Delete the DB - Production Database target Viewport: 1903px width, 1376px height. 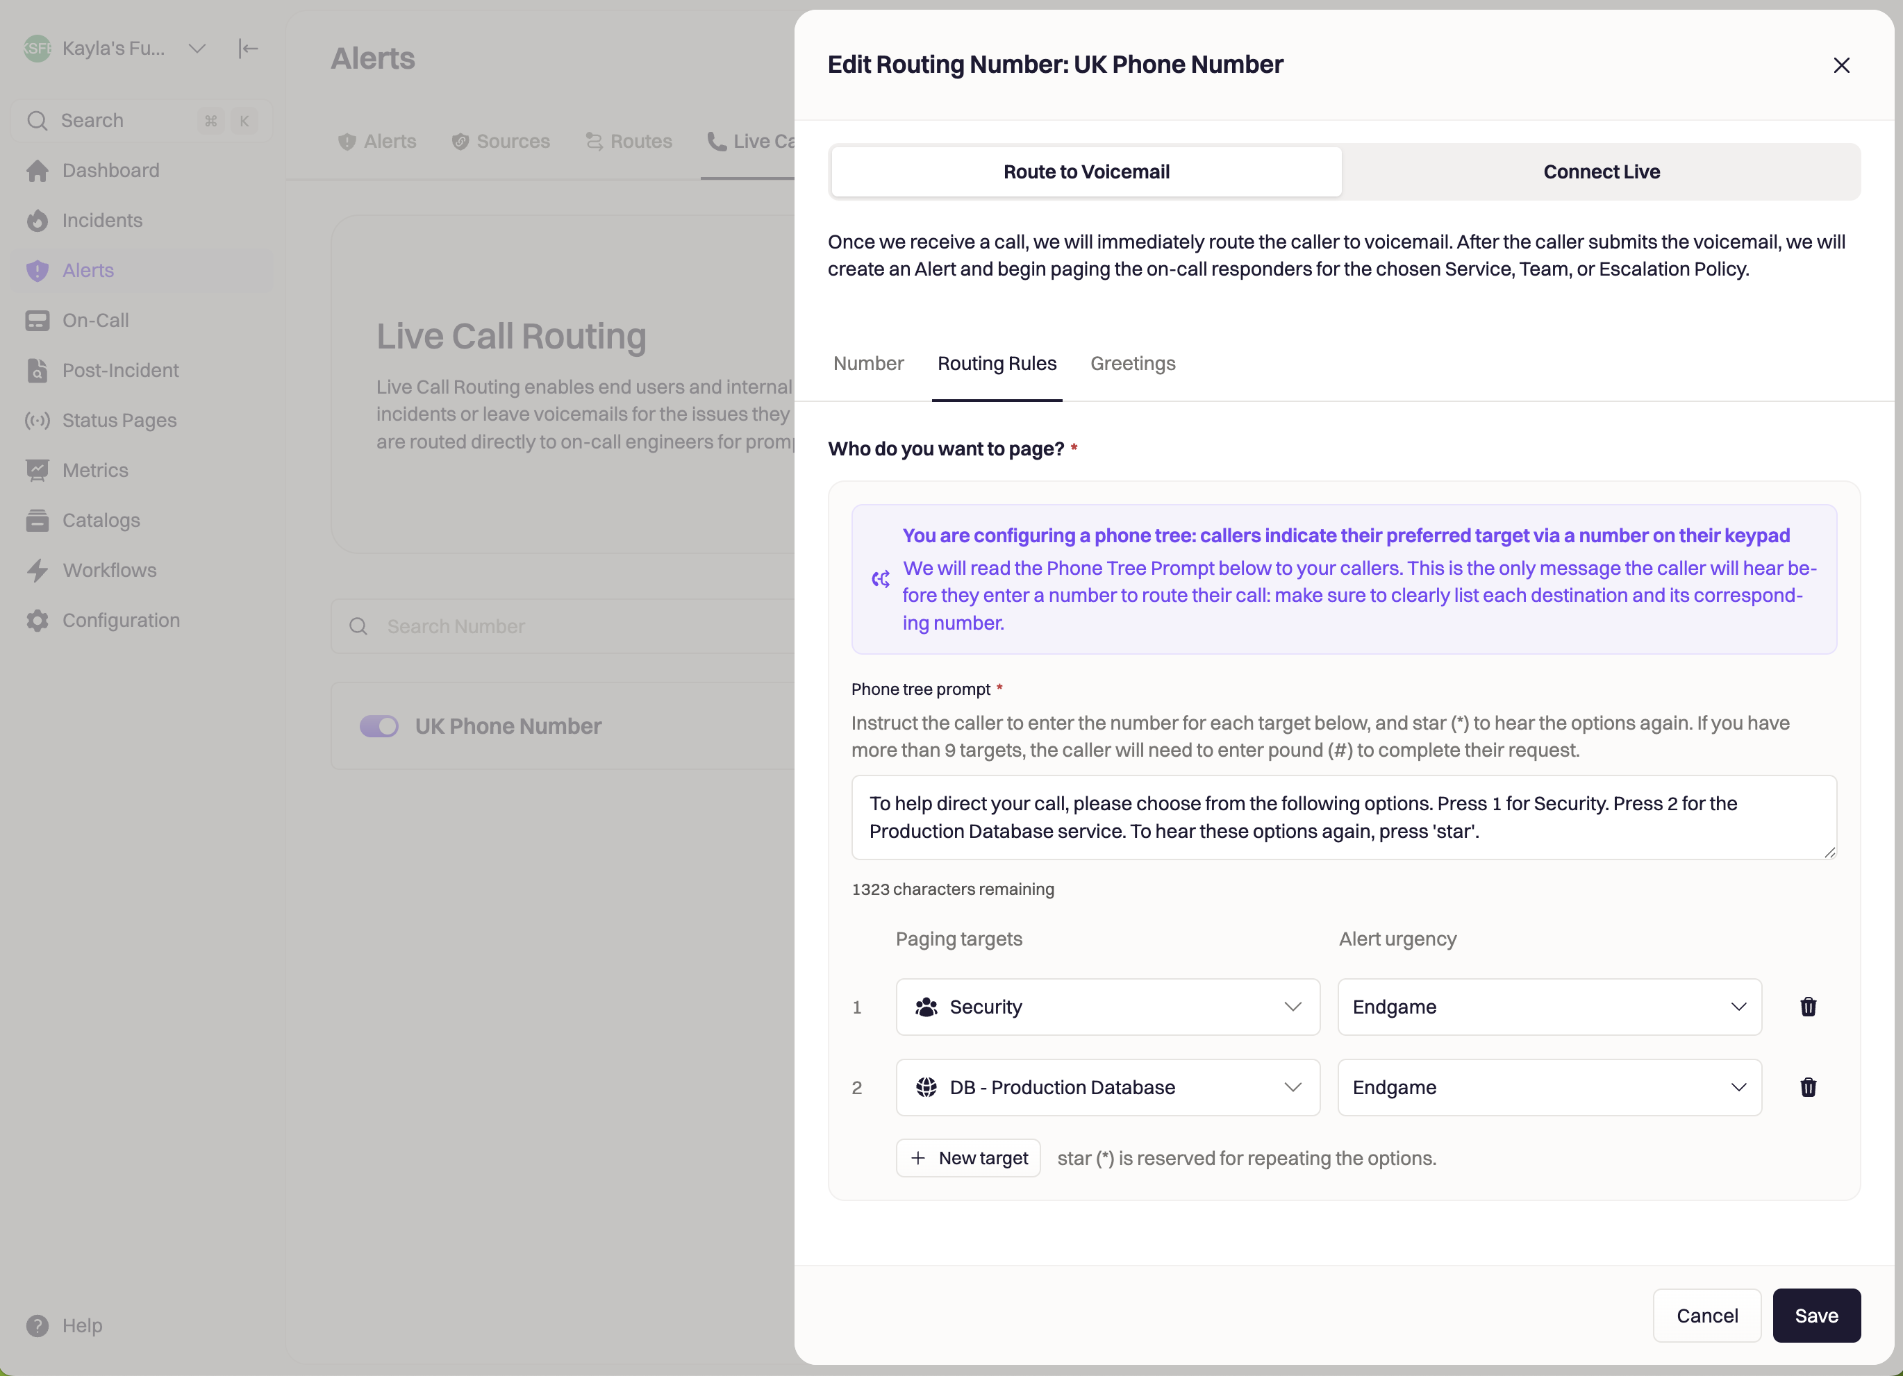click(1808, 1086)
